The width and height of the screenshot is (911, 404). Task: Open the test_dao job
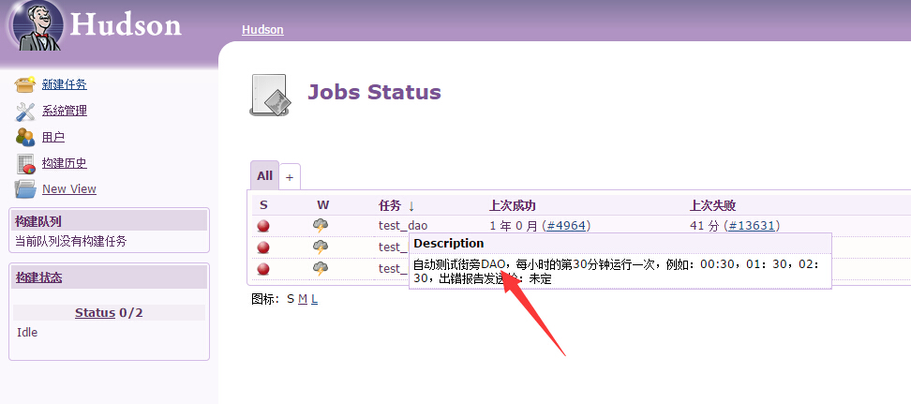pyautogui.click(x=403, y=226)
